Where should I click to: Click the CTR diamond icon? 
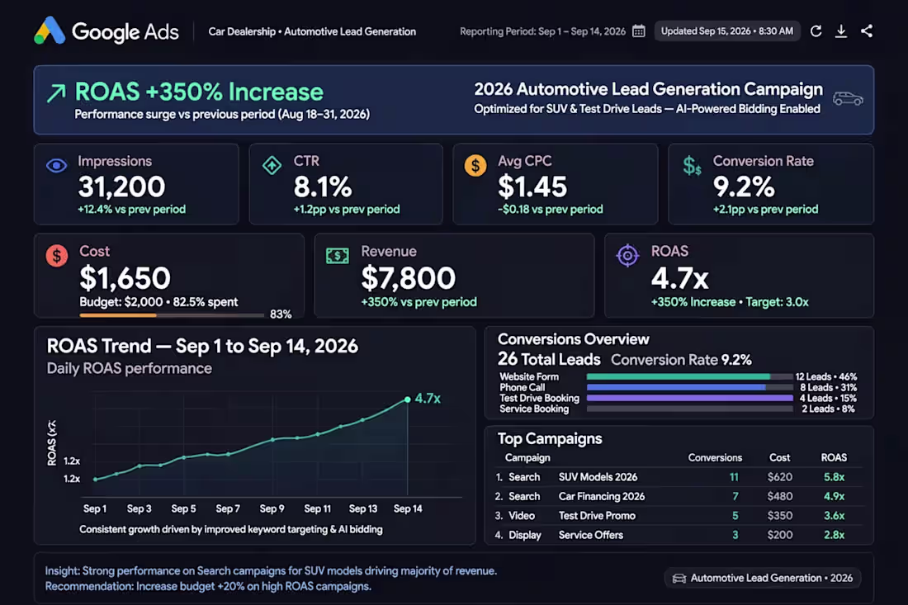272,166
